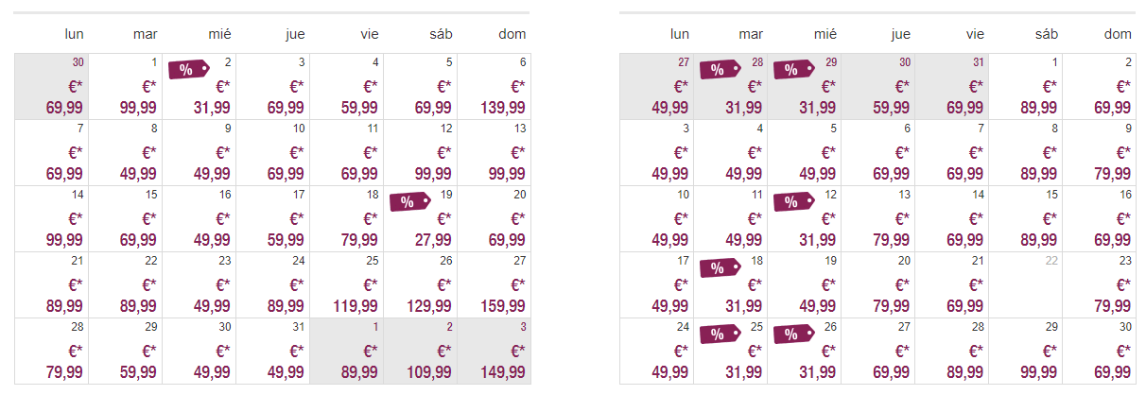
Task: Click the discount tag on greyed Tuesday 28
Action: click(x=720, y=69)
